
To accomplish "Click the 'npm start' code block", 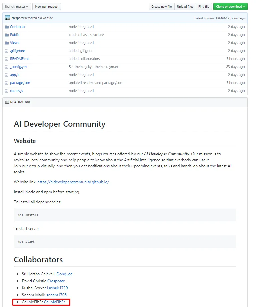I will click(x=125, y=242).
